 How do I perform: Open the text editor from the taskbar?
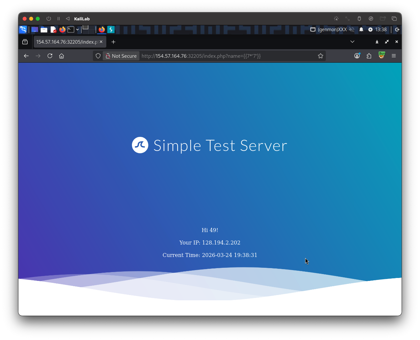[x=53, y=30]
